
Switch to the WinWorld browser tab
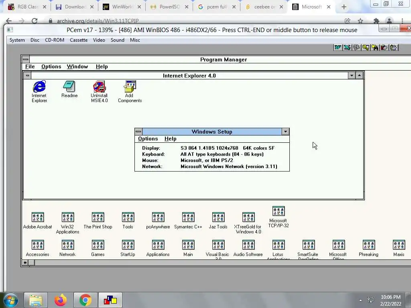[122, 7]
